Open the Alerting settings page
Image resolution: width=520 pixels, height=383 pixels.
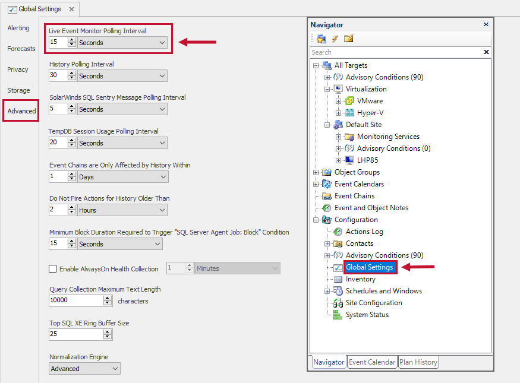[18, 27]
